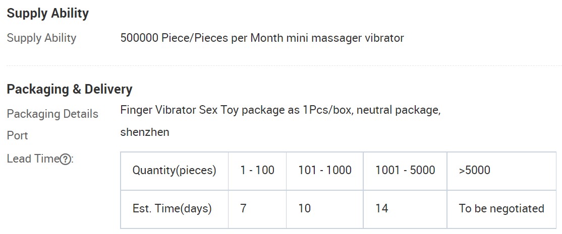
Task: Click the Est. Time(days) row header
Action: point(174,209)
